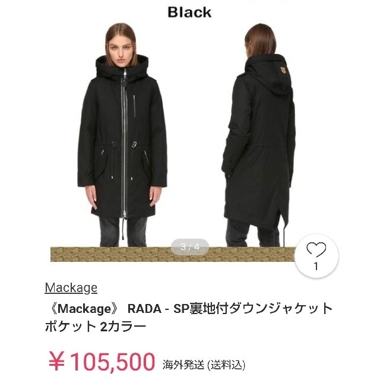This screenshot has height=380, width=380.
Task: Click the gold textured strip below the photos
Action: click(x=173, y=254)
